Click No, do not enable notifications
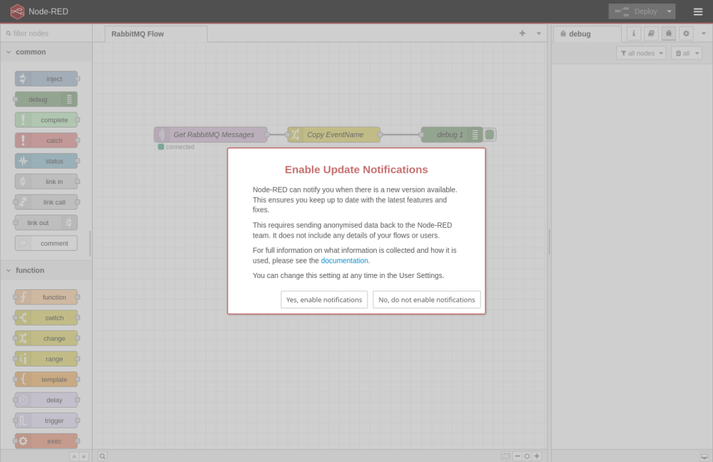Screen dimensions: 713x462 (427, 300)
